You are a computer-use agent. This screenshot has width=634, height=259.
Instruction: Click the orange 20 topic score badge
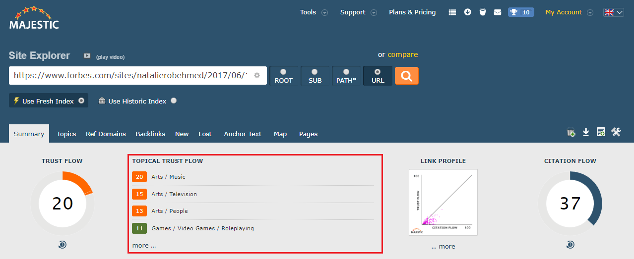click(x=139, y=177)
